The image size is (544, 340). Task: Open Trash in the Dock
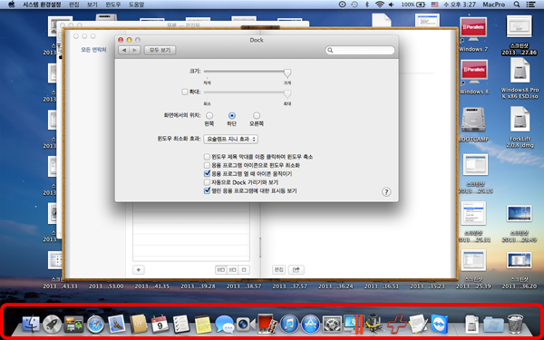[x=515, y=325]
